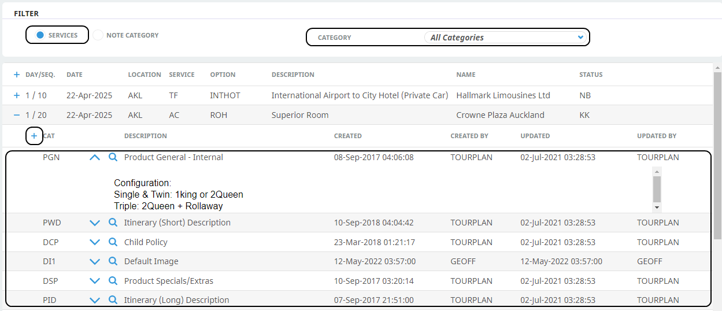Click magnifier icon for Itinerary (Long) Description
Image resolution: width=722 pixels, height=311 pixels.
coord(113,300)
